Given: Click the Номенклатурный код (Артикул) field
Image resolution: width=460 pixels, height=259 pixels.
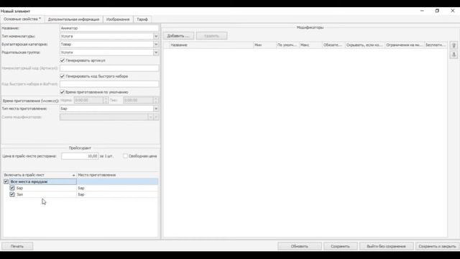Looking at the screenshot, I should point(109,68).
